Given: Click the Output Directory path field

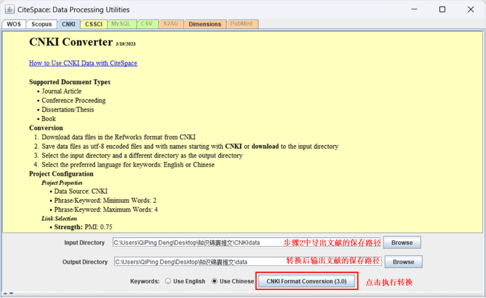Looking at the screenshot, I should pos(247,262).
